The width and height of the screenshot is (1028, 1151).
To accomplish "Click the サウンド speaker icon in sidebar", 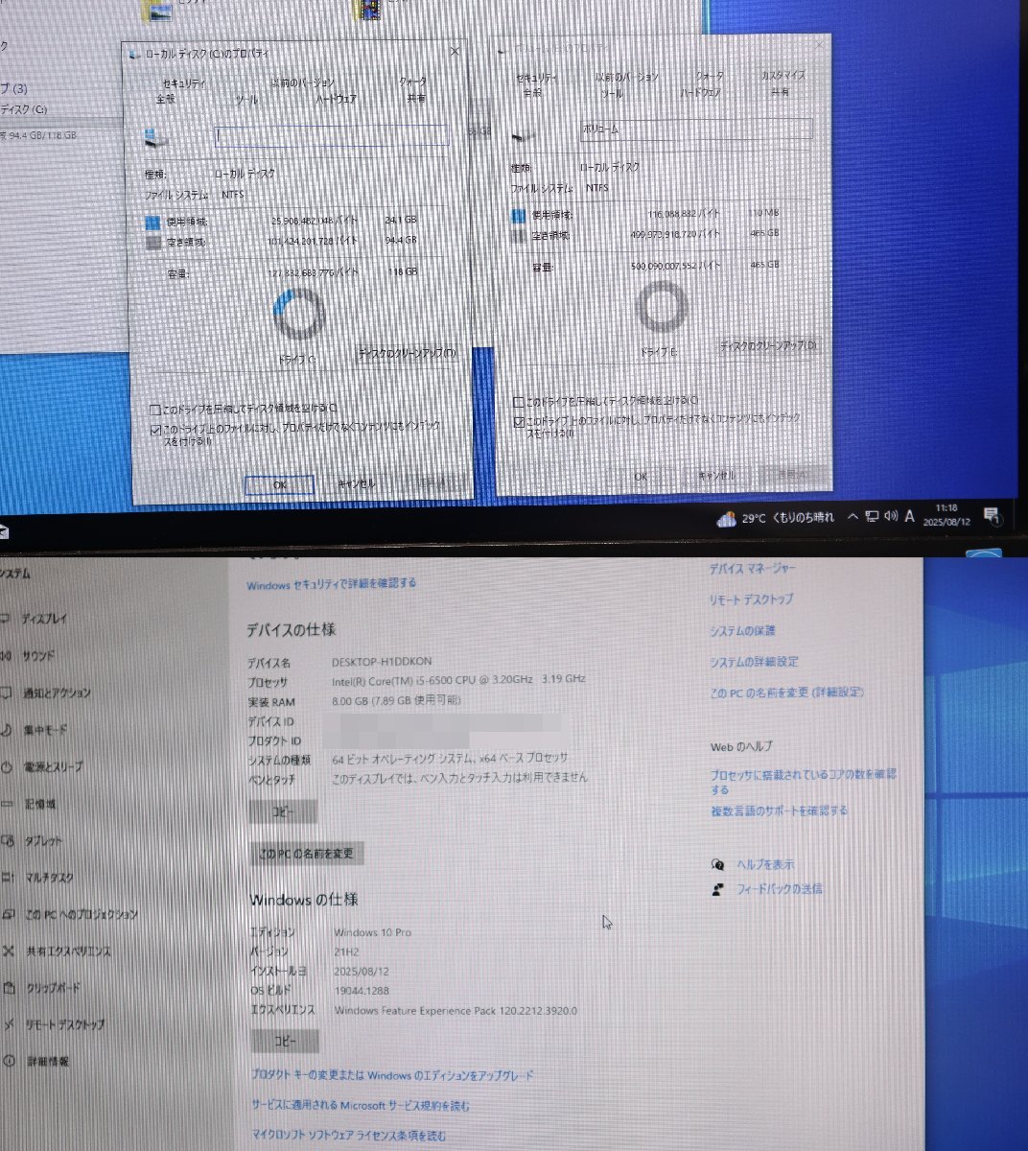I will pos(8,657).
